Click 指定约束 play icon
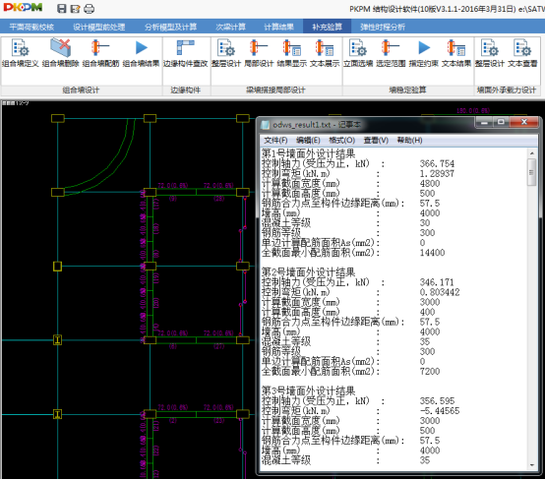This screenshot has height=480, width=545. tap(423, 53)
